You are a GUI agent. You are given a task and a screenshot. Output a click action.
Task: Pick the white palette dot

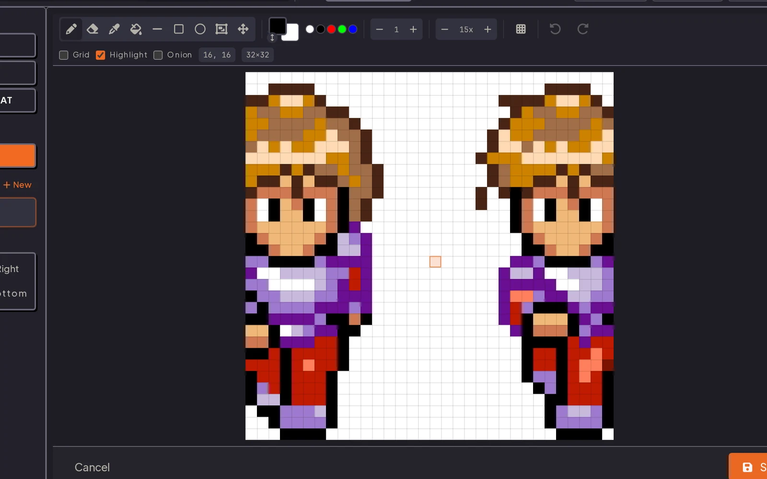tap(310, 29)
